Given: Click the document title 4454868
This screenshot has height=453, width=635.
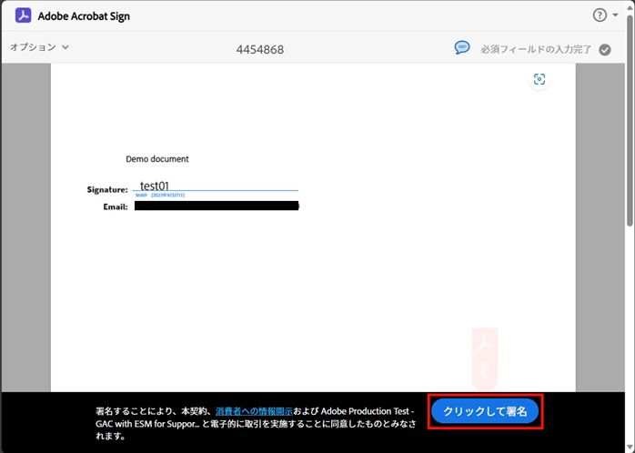Looking at the screenshot, I should [260, 50].
